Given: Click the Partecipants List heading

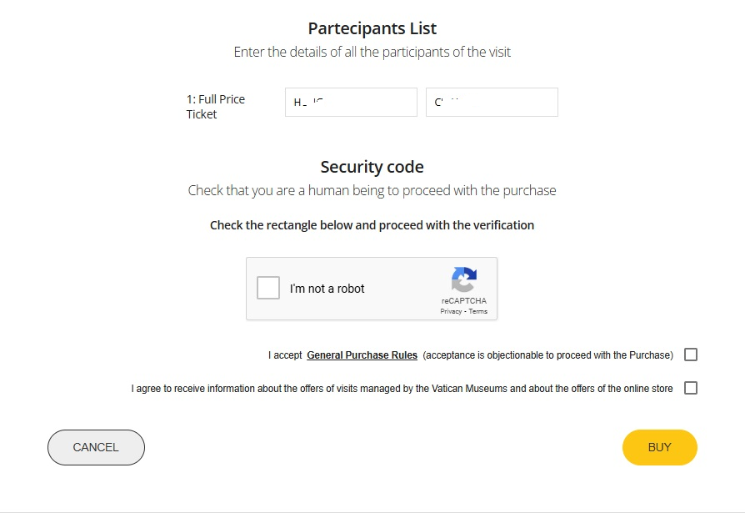Looking at the screenshot, I should (x=372, y=28).
